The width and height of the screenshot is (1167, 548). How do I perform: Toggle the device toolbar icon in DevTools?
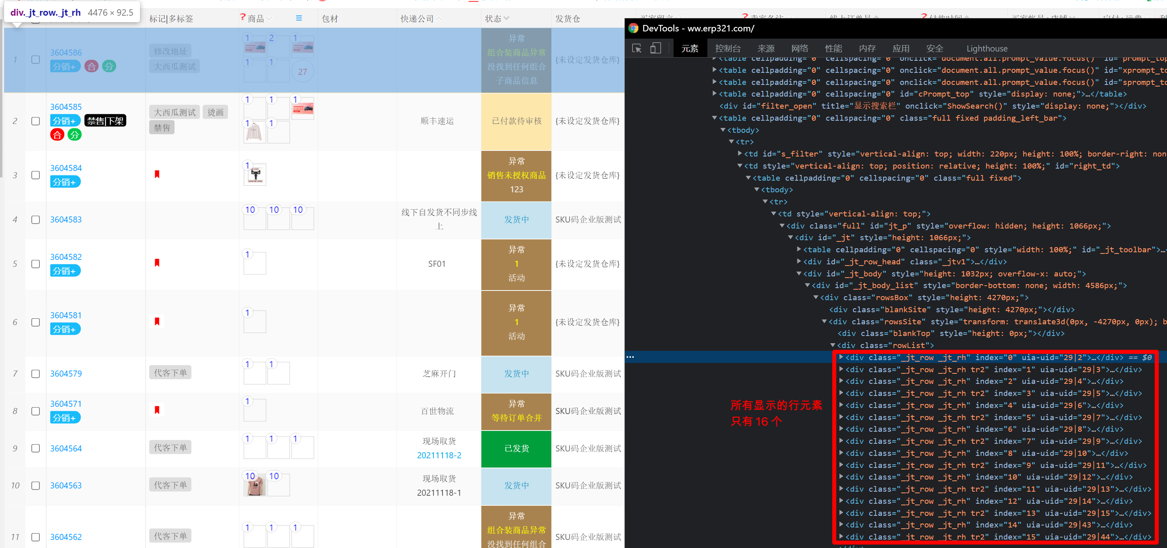pyautogui.click(x=655, y=48)
